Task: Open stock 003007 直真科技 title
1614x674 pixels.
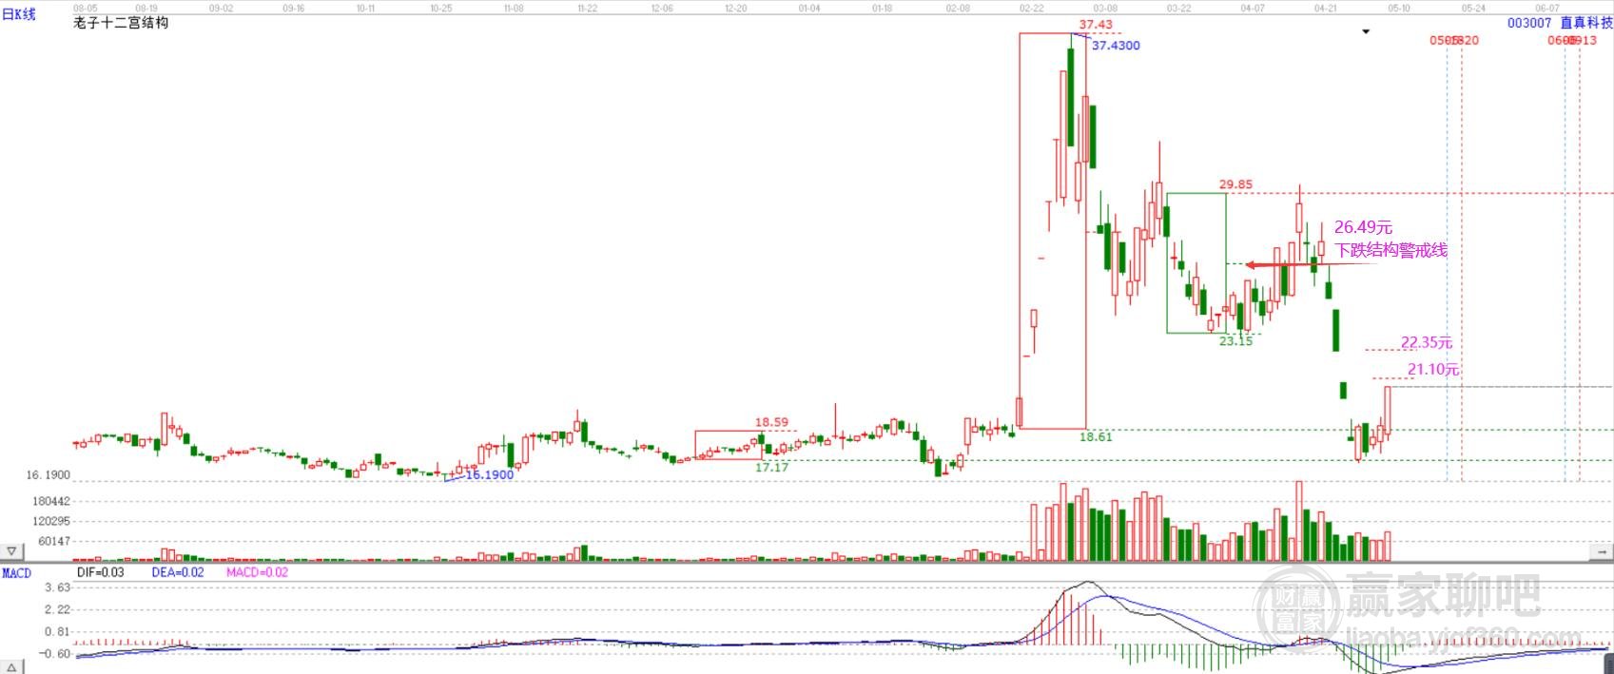Action: pyautogui.click(x=1560, y=23)
